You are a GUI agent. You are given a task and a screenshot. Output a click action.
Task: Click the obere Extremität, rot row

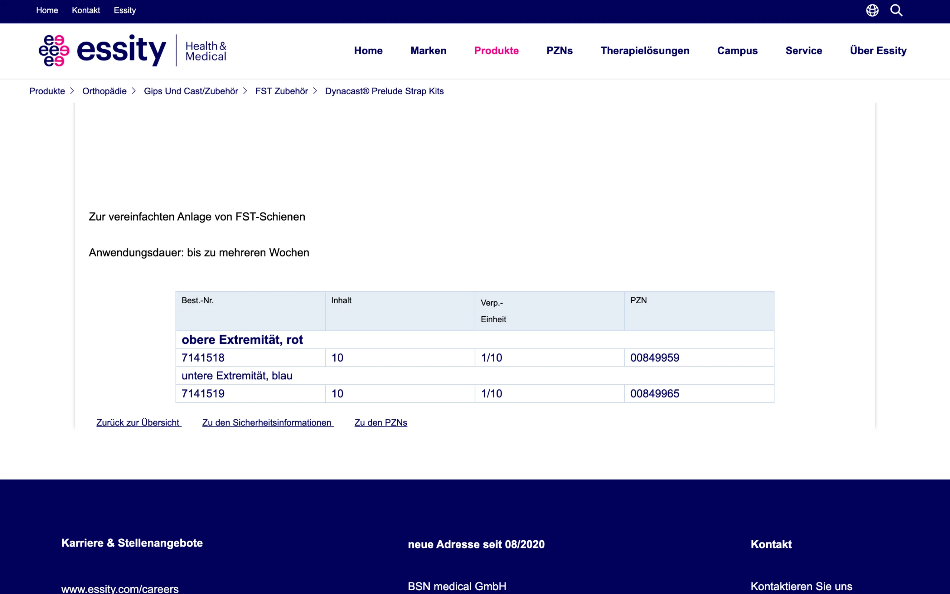[x=475, y=340]
